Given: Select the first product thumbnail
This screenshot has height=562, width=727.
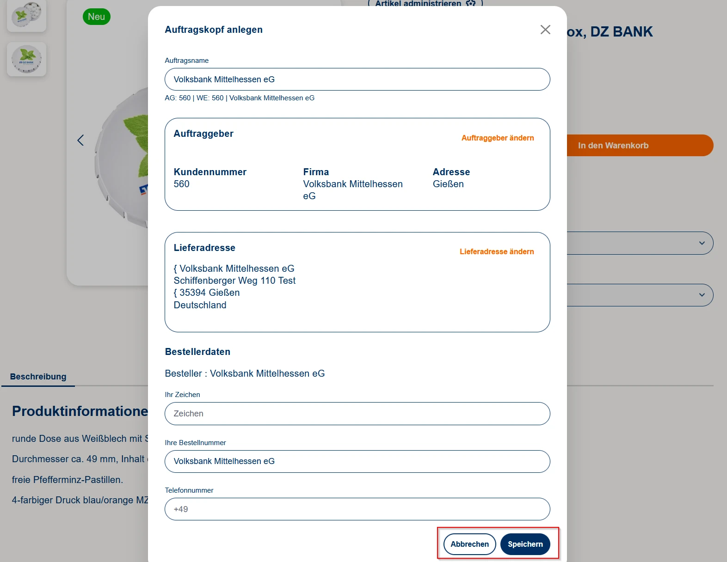Looking at the screenshot, I should pyautogui.click(x=26, y=15).
